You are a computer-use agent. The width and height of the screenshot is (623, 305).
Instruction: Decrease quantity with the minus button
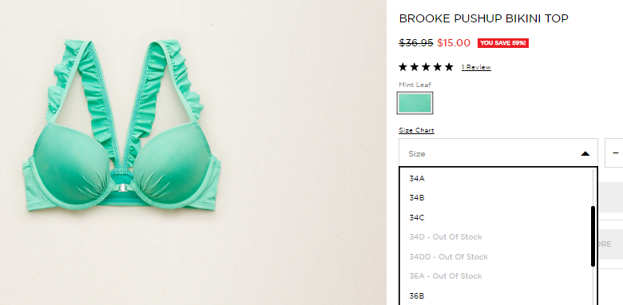point(614,152)
